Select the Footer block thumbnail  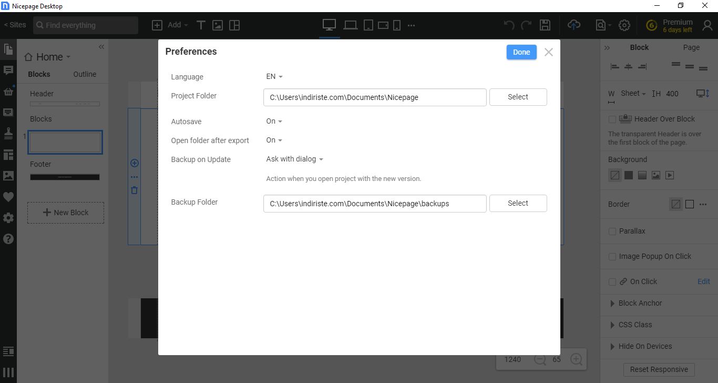point(65,177)
